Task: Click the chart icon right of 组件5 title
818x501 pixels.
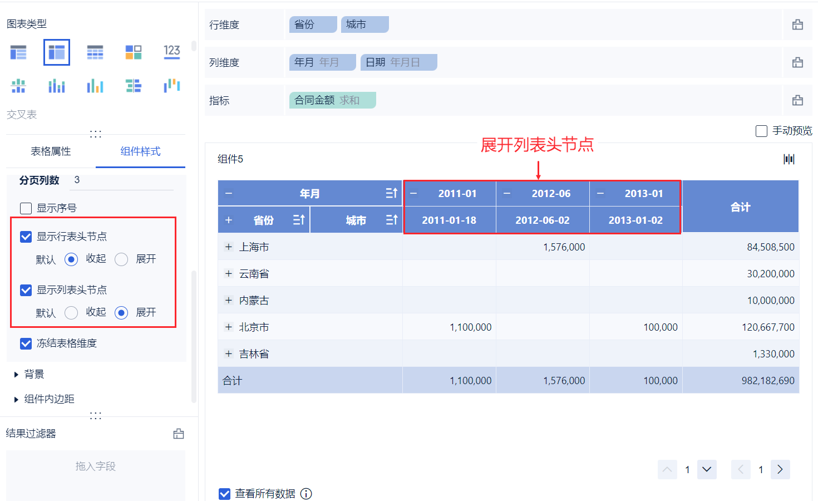Action: [x=789, y=159]
